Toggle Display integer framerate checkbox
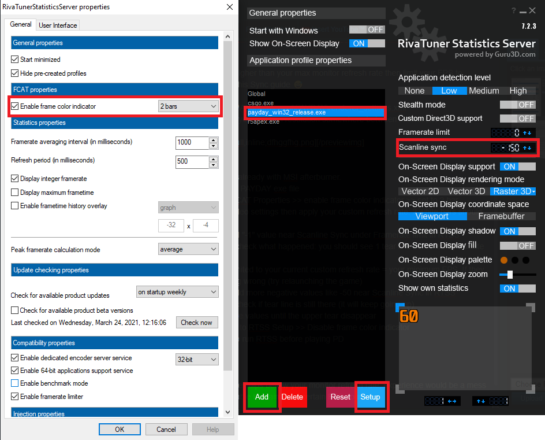The image size is (545, 440). click(14, 179)
